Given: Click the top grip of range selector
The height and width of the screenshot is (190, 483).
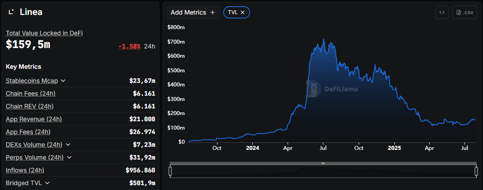Looking at the screenshot, I should (323, 163).
